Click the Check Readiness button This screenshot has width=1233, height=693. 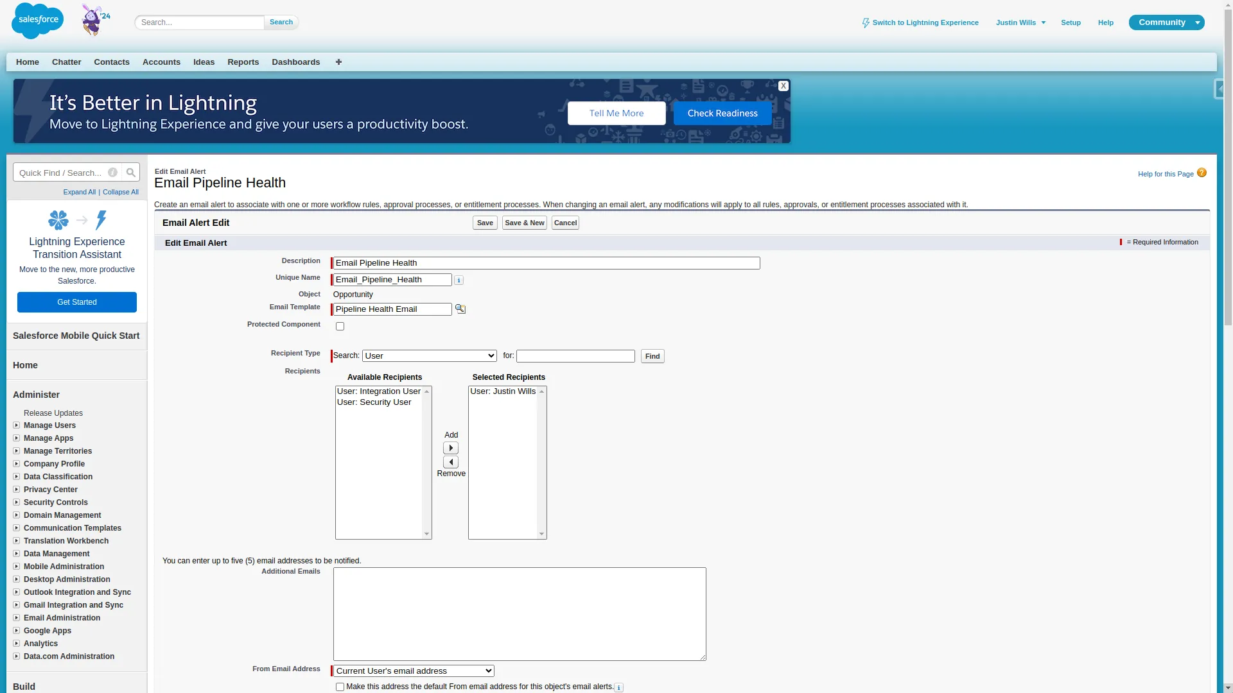pyautogui.click(x=722, y=114)
